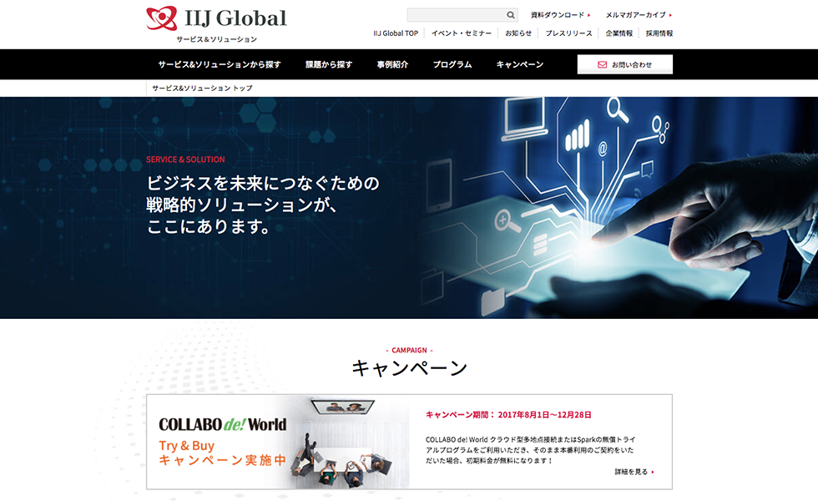Screen dimensions: 818x501
Task: Open the プログラム navigation menu
Action: coord(452,64)
